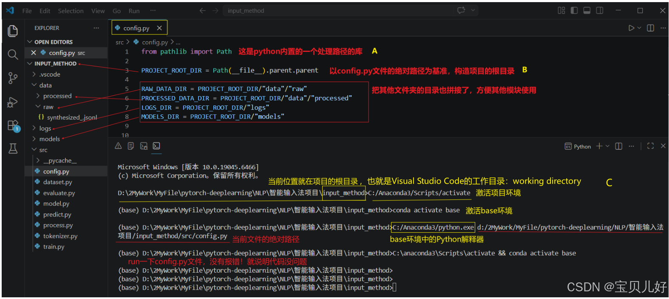The width and height of the screenshot is (669, 299).
Task: Open Explorer panel's ellipsis Views and More Actions
Action: coord(96,28)
